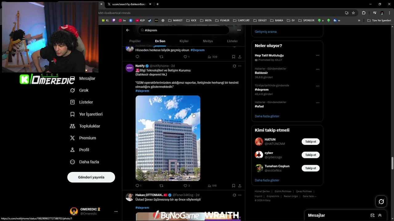This screenshot has width=394, height=221.
Task: Compose new message in Mesajlar drawer
Action: (x=372, y=215)
